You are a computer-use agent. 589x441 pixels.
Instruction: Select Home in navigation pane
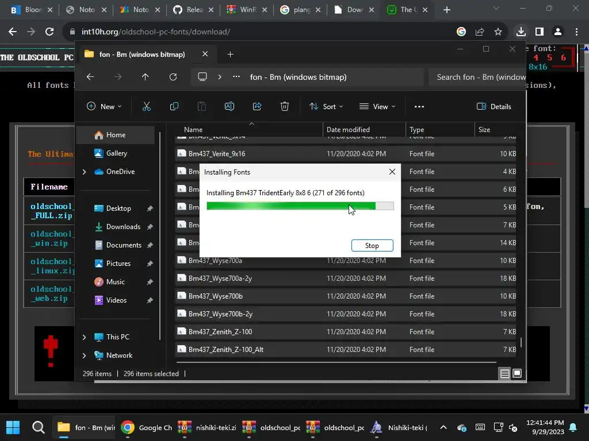115,135
